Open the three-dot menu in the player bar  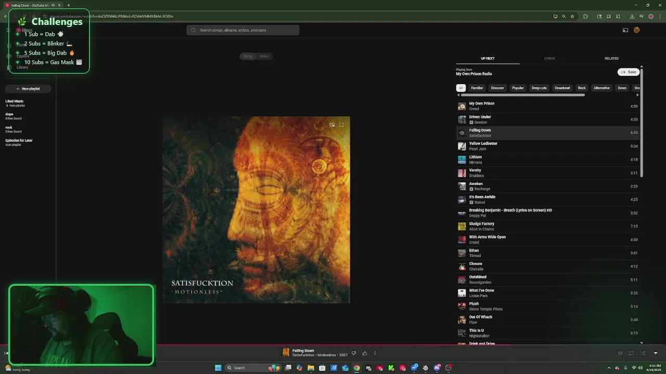(x=375, y=353)
